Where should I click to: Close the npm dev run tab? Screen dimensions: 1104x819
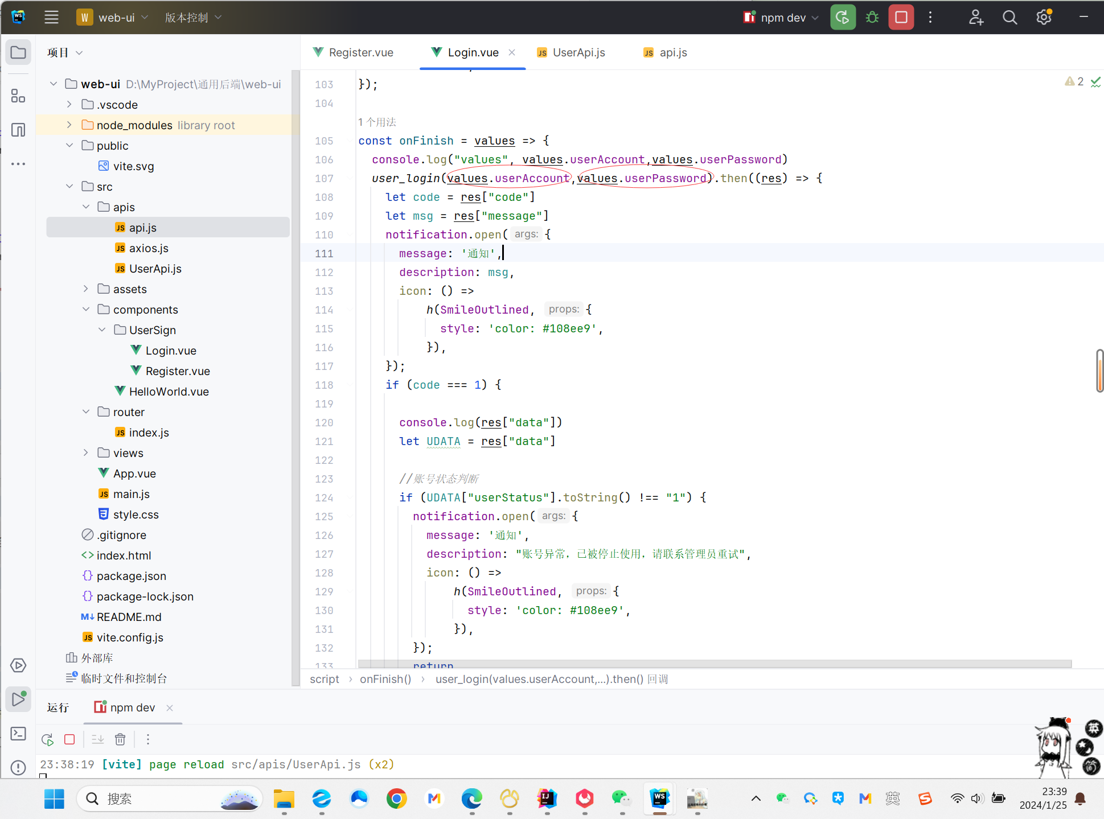[x=170, y=707]
